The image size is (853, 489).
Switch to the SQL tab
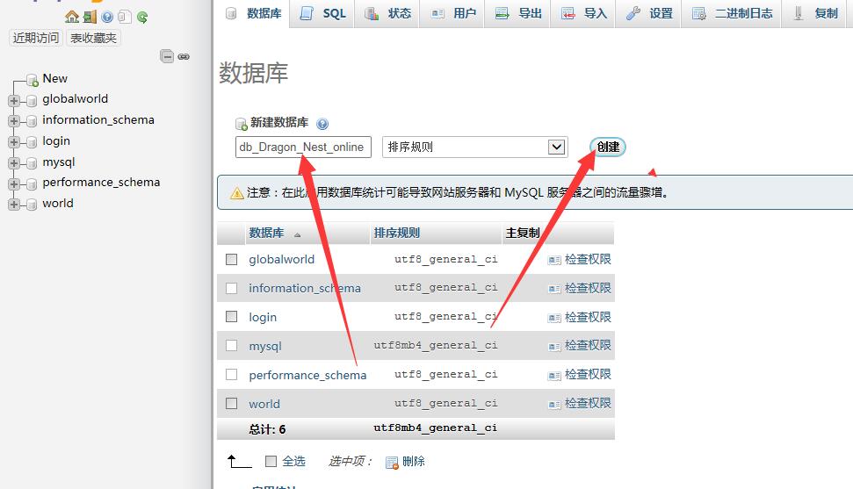pyautogui.click(x=323, y=13)
